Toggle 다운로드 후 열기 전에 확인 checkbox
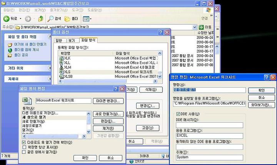 tap(24, 142)
